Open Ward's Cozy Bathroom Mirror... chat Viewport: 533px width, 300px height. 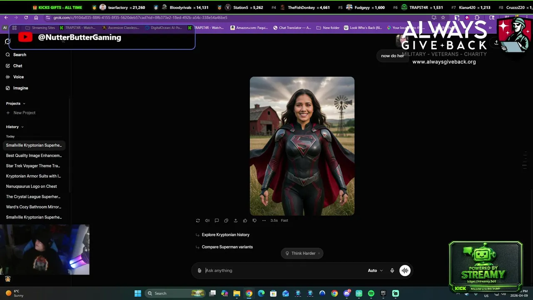click(34, 207)
